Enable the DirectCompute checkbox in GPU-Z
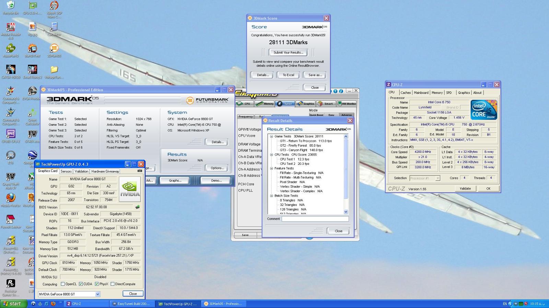Image resolution: width=549 pixels, height=308 pixels. (x=113, y=284)
